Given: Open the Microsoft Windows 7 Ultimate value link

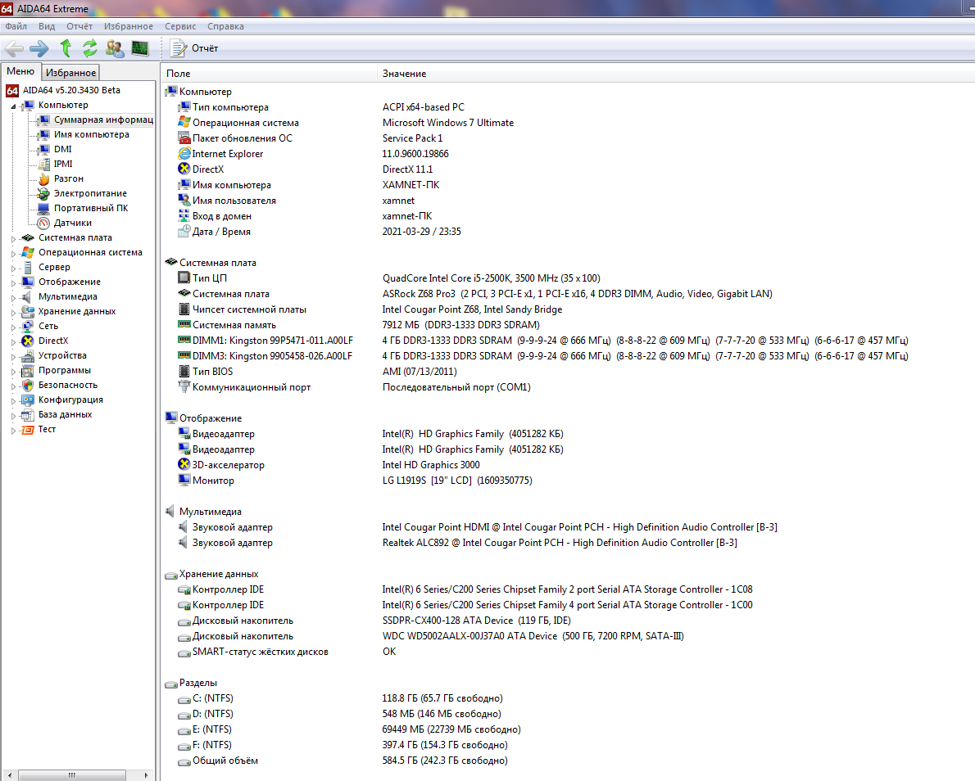Looking at the screenshot, I should [447, 123].
